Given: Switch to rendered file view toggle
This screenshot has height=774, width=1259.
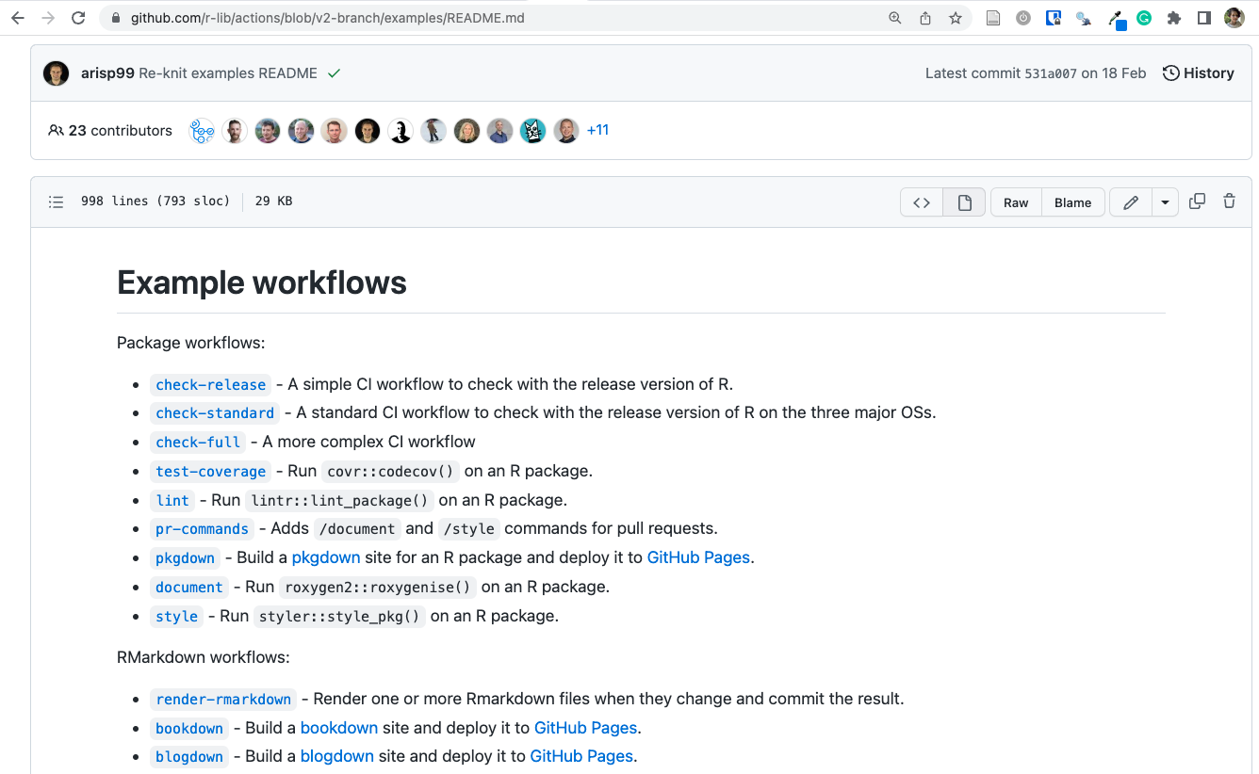Looking at the screenshot, I should coord(964,202).
